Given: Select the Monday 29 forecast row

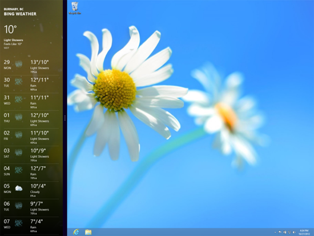Looking at the screenshot, I should click(x=31, y=66).
